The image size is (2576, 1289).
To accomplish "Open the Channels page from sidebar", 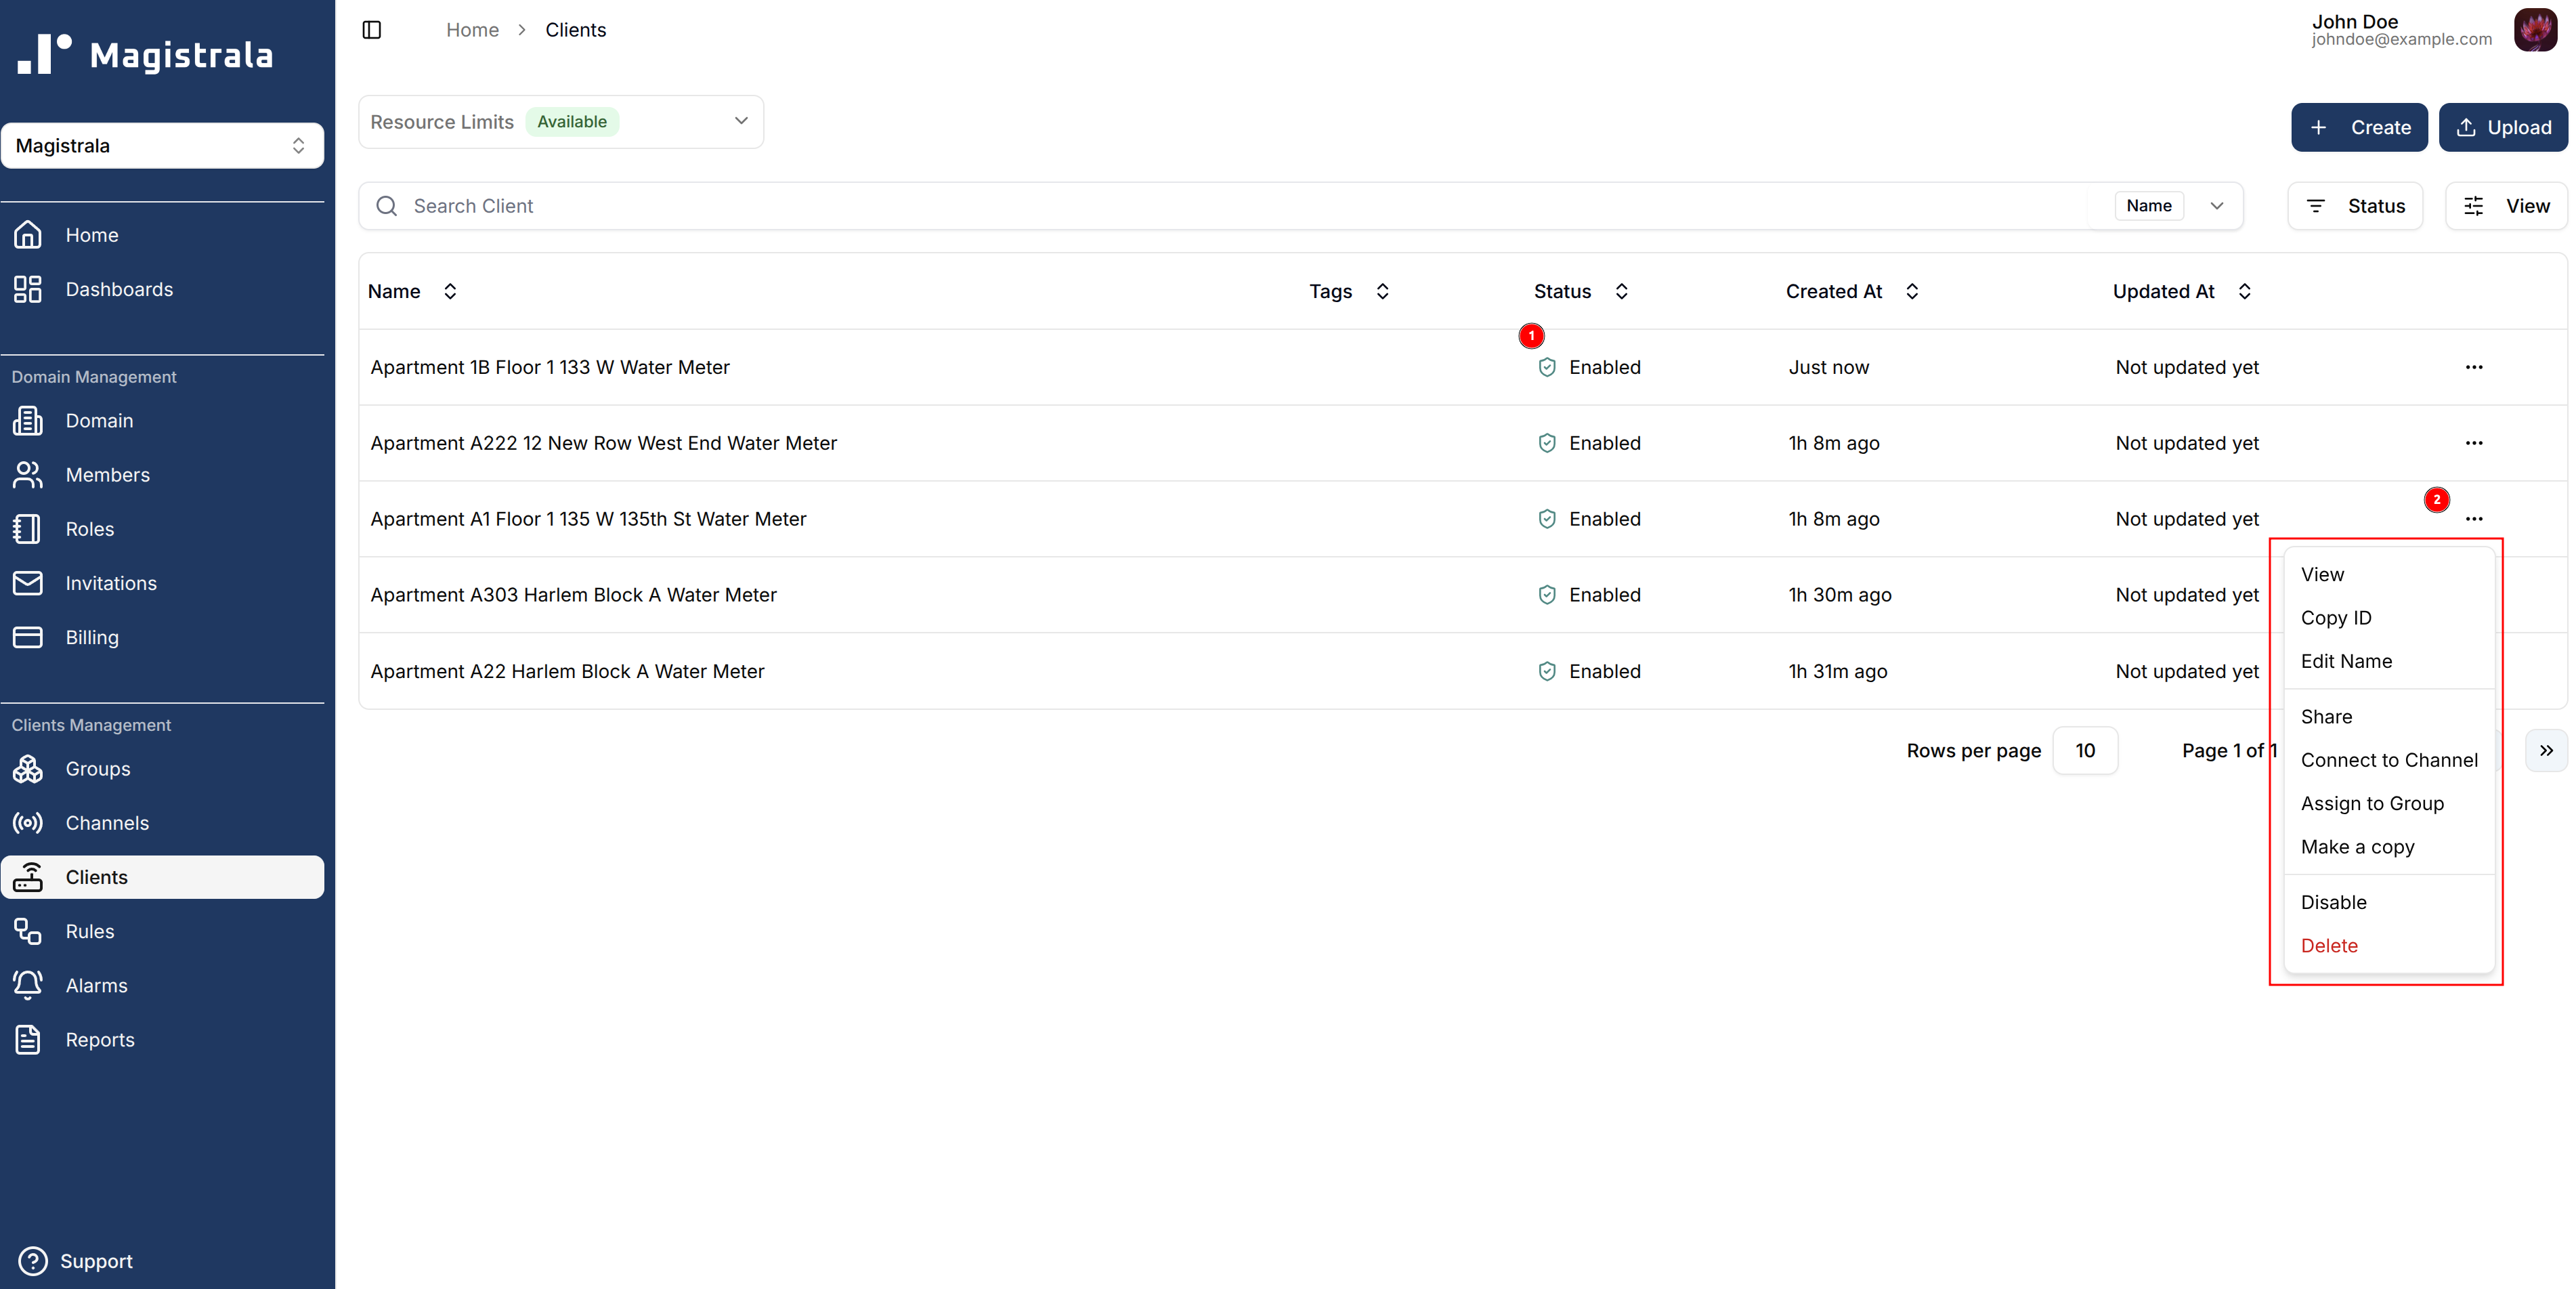I will [x=107, y=823].
